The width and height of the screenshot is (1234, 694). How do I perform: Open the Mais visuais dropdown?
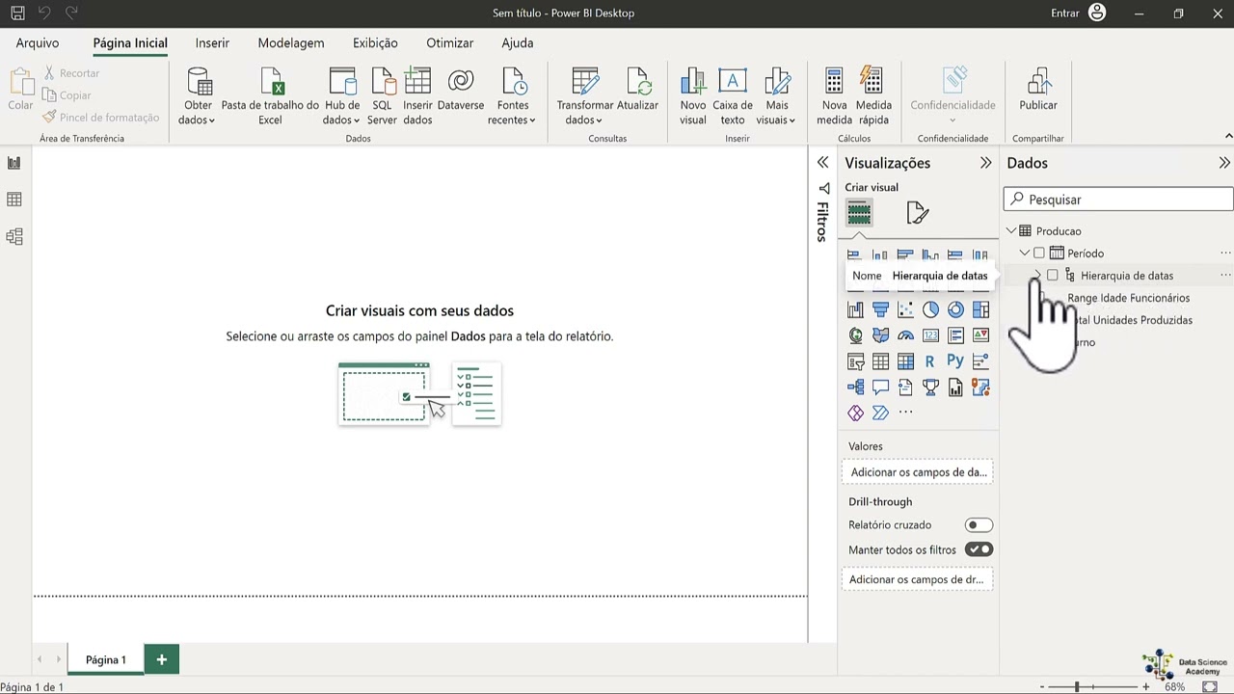[x=776, y=96]
